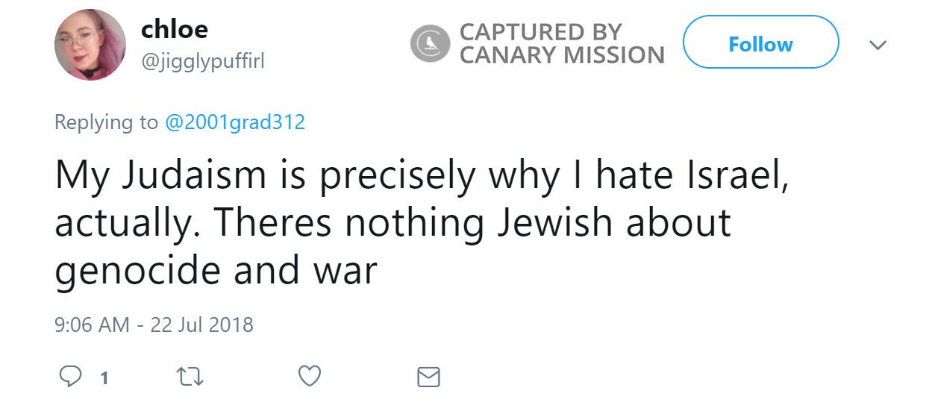Click the word "genocide" in the tweet
932x417 pixels.
click(x=137, y=272)
